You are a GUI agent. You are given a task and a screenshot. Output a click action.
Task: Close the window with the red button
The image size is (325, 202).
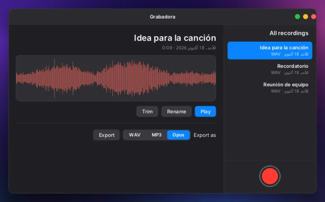tap(313, 17)
